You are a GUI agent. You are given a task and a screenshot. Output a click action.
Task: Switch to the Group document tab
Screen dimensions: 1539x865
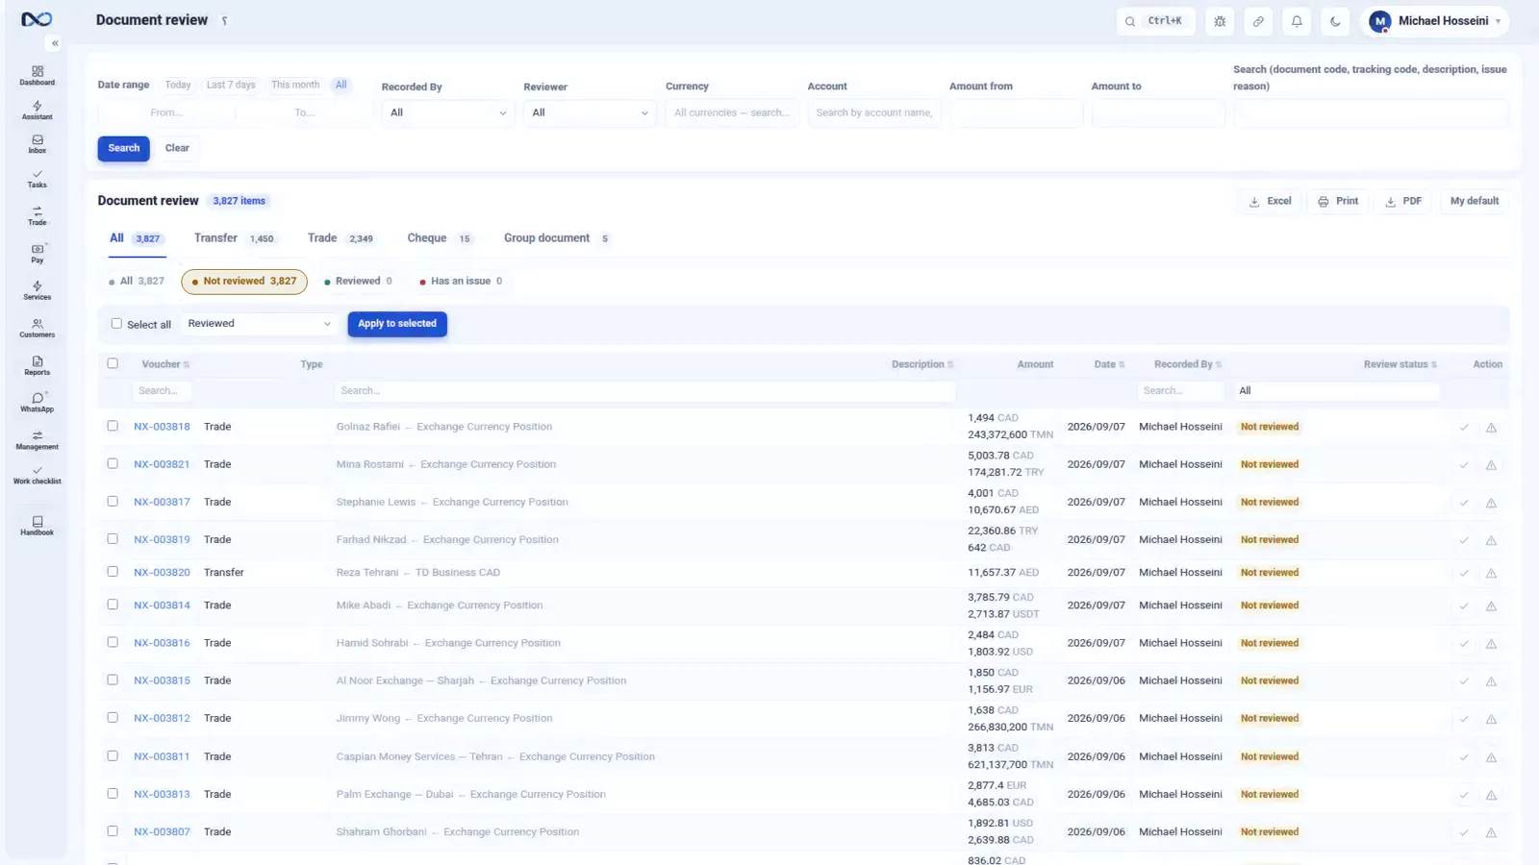pyautogui.click(x=557, y=238)
